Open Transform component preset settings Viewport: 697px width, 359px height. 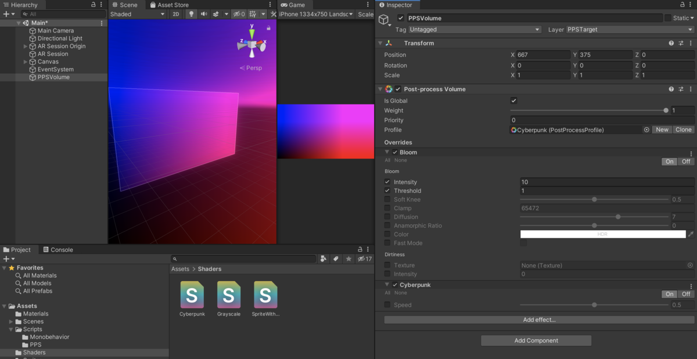coord(681,43)
